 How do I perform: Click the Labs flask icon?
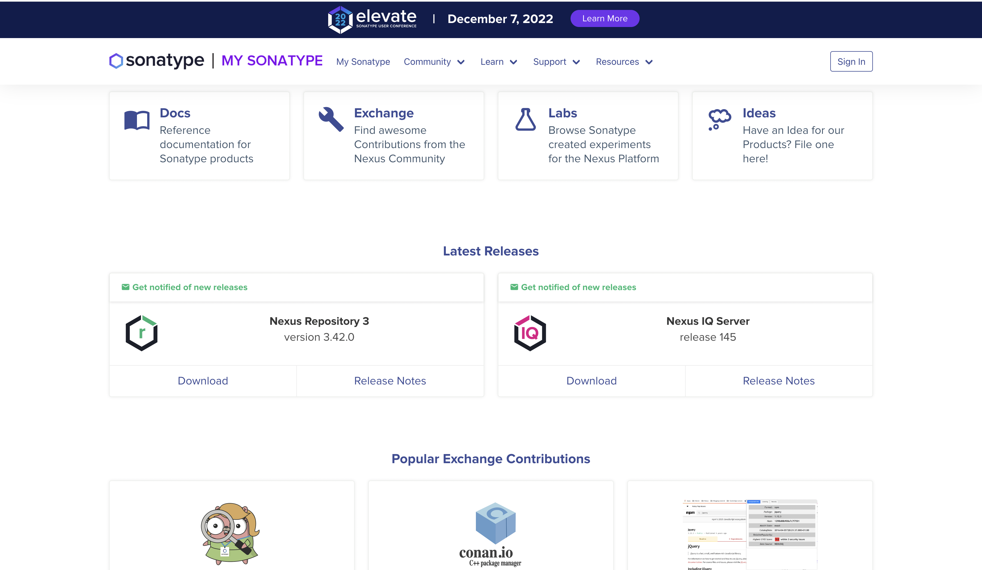click(x=526, y=119)
